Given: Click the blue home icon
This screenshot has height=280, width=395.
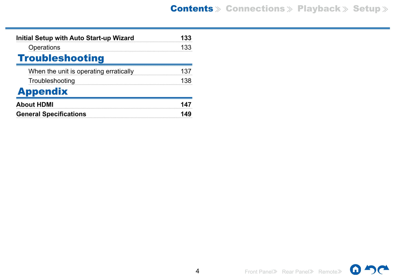Looking at the screenshot, I should (x=355, y=270).
